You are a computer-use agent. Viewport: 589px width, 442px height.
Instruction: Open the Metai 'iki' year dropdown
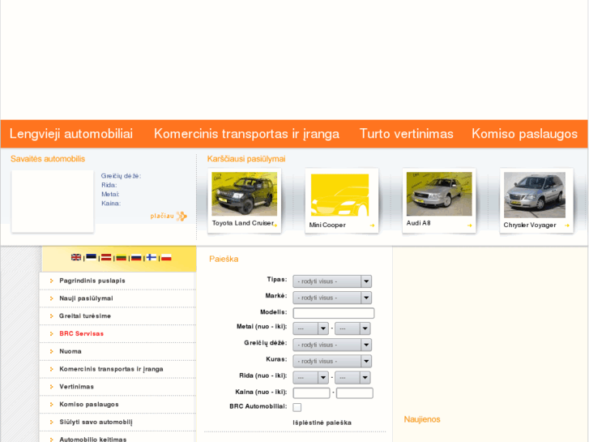pos(352,328)
